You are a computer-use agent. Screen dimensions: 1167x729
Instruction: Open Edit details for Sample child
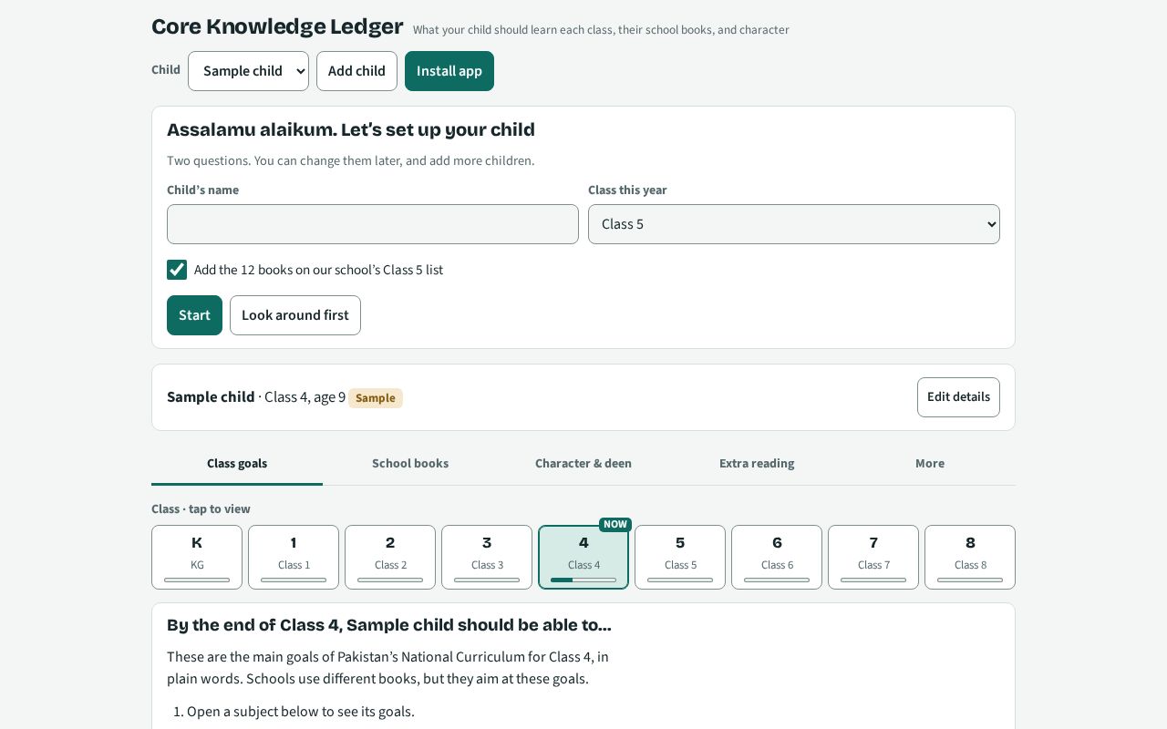(958, 397)
